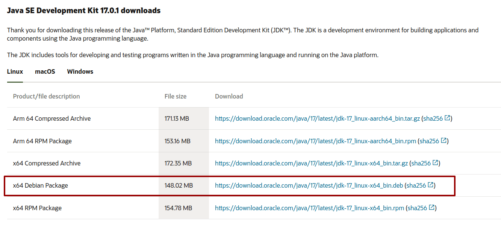The image size is (501, 226).
Task: Click external-link icon in x64 Debian Package row
Action: click(431, 185)
